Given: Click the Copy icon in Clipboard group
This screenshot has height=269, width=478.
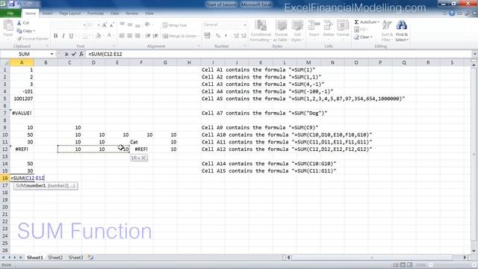Looking at the screenshot, I should 19,31.
